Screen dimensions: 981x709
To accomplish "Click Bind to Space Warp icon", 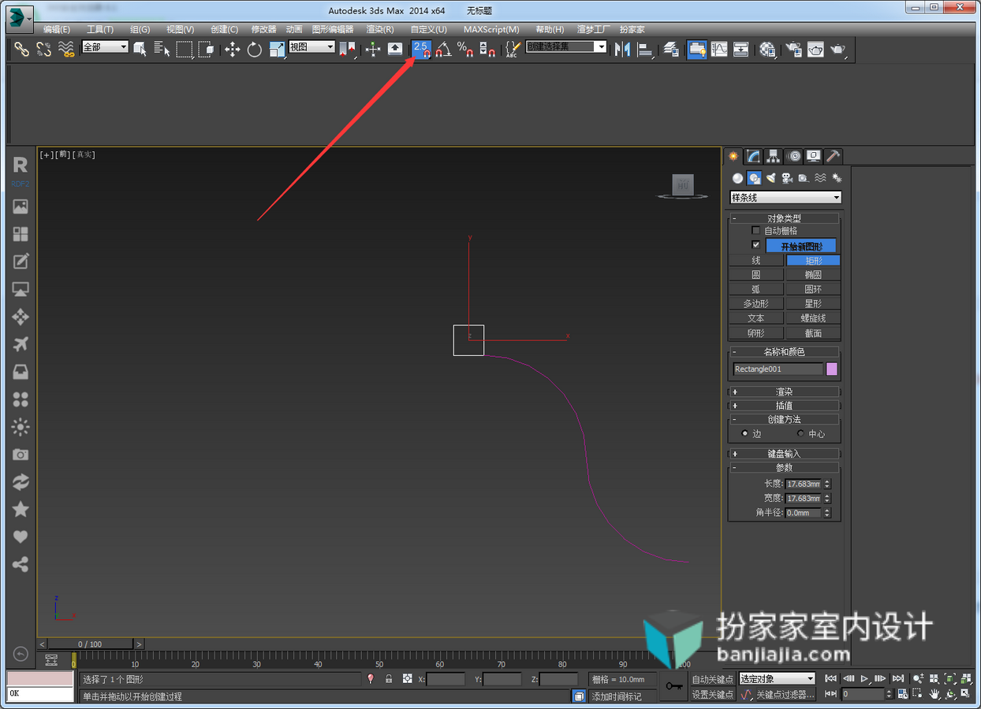I will [66, 49].
